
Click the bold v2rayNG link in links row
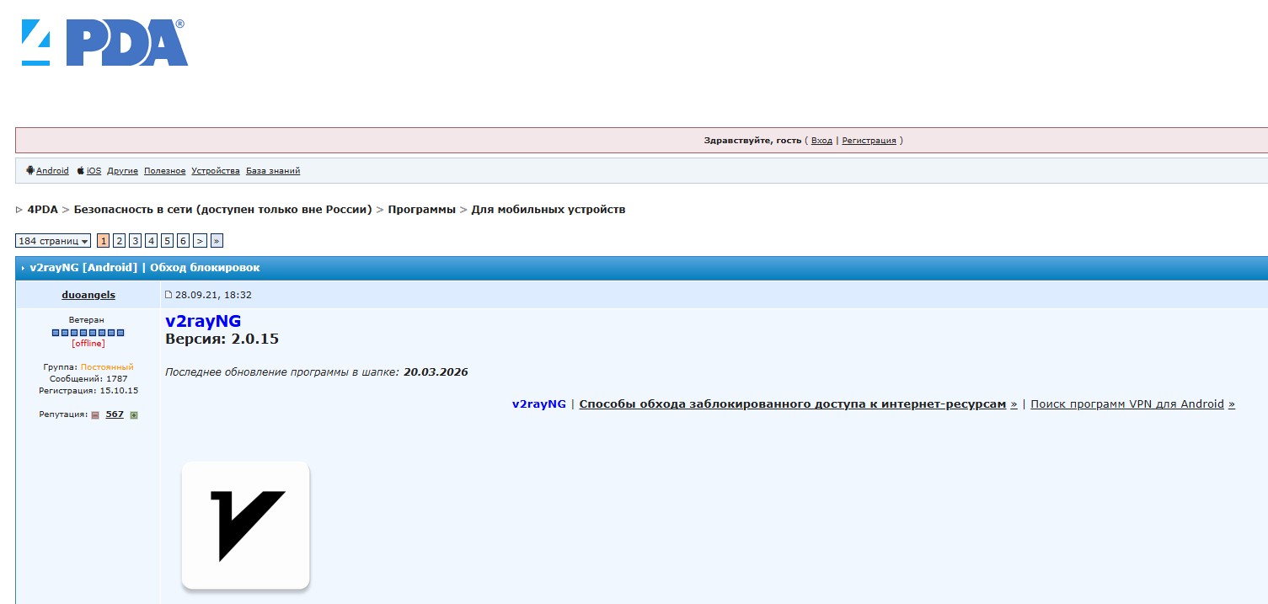click(x=539, y=404)
